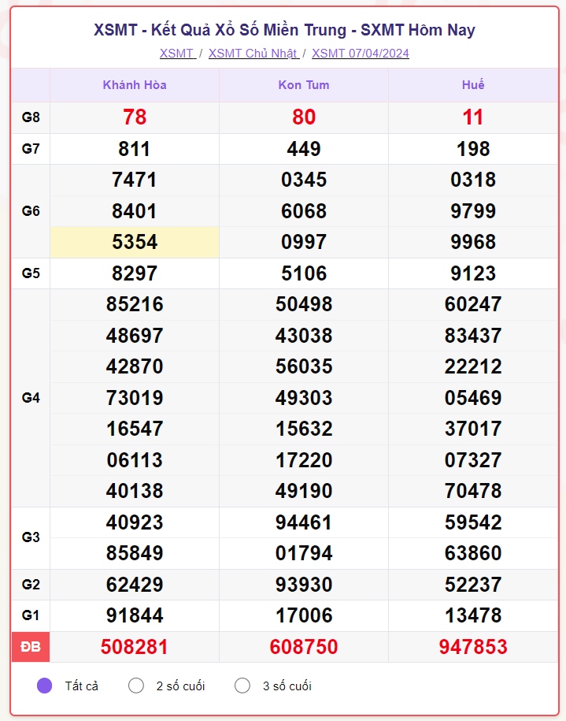
Task: Click Huế G4 number 83437
Action: tap(473, 336)
